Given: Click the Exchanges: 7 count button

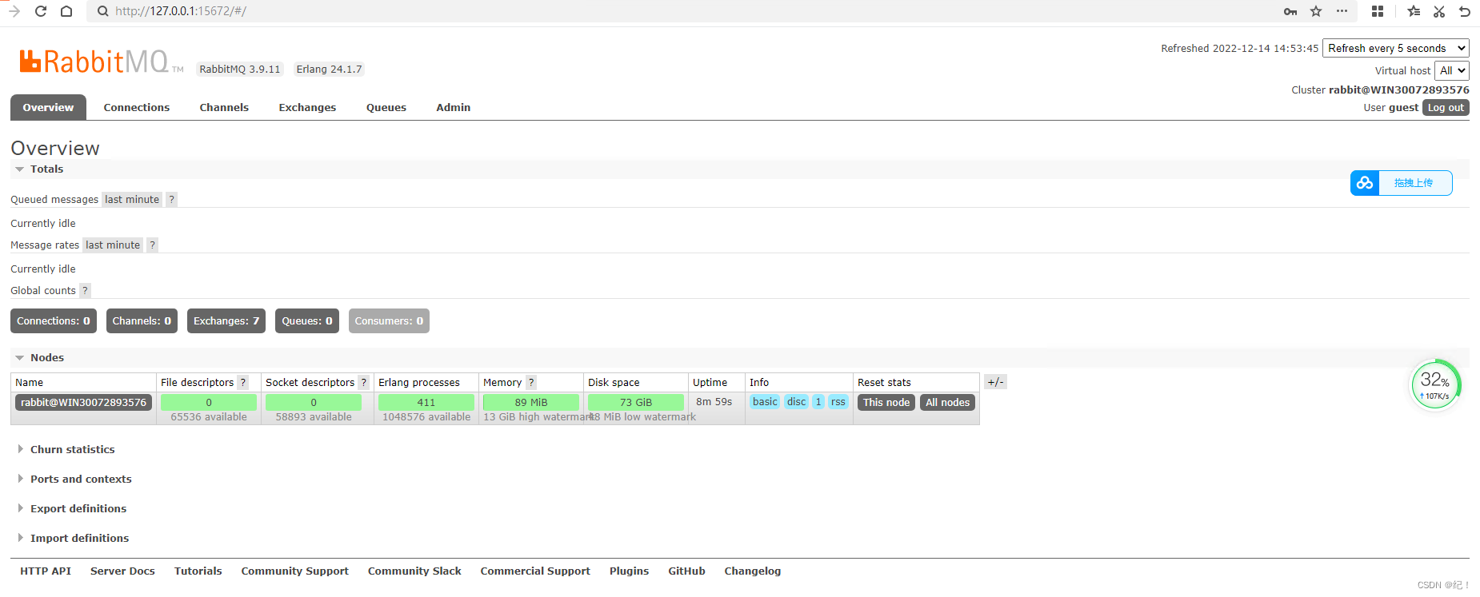Looking at the screenshot, I should pyautogui.click(x=226, y=321).
